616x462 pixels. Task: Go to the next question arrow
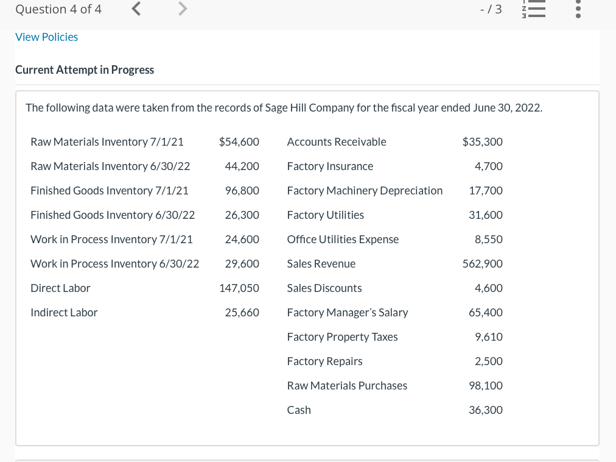pyautogui.click(x=183, y=9)
